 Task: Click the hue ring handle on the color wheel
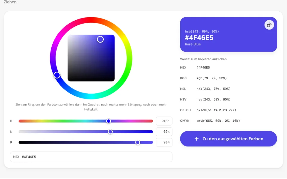(x=57, y=75)
